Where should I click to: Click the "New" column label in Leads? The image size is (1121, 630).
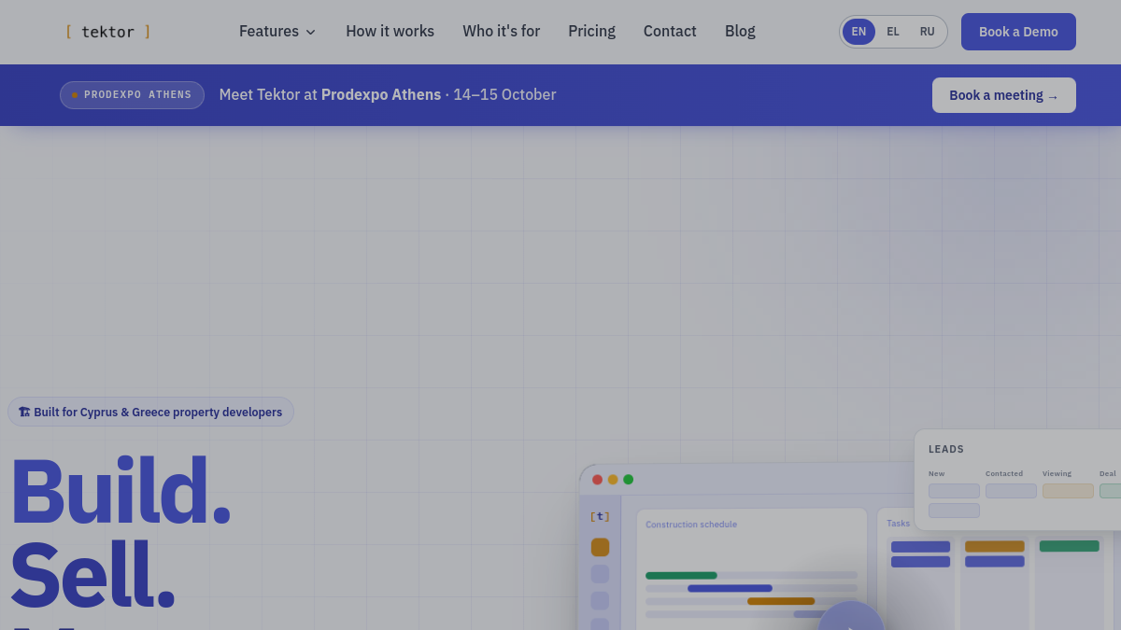(936, 473)
